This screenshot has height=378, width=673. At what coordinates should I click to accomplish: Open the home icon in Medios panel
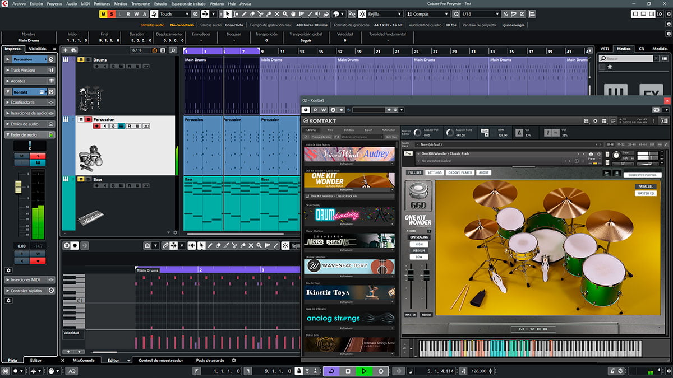tap(610, 67)
